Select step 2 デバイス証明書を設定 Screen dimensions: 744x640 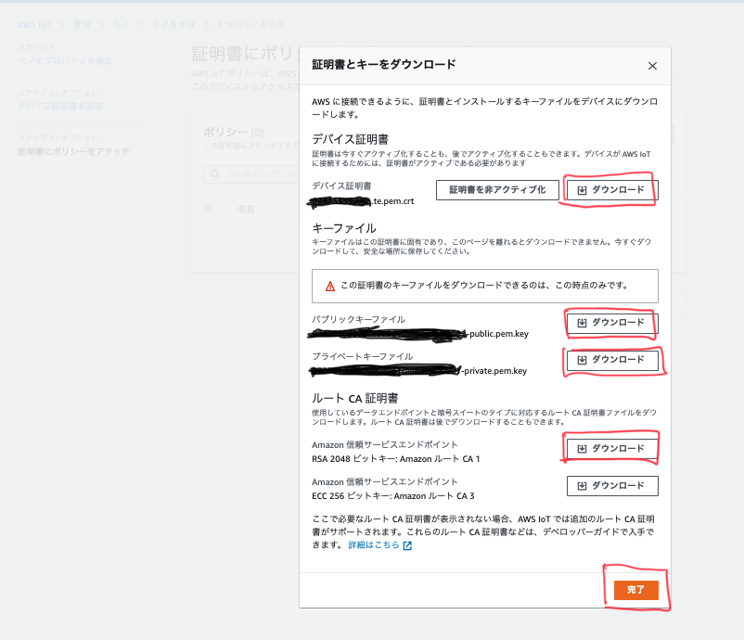click(x=60, y=106)
